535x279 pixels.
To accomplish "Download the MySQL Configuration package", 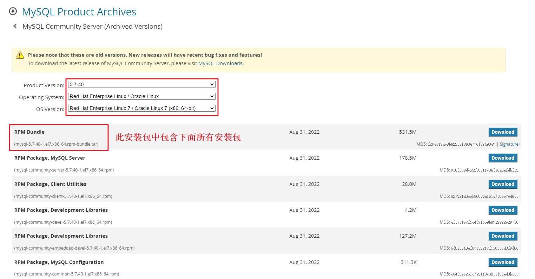I will coord(503,262).
